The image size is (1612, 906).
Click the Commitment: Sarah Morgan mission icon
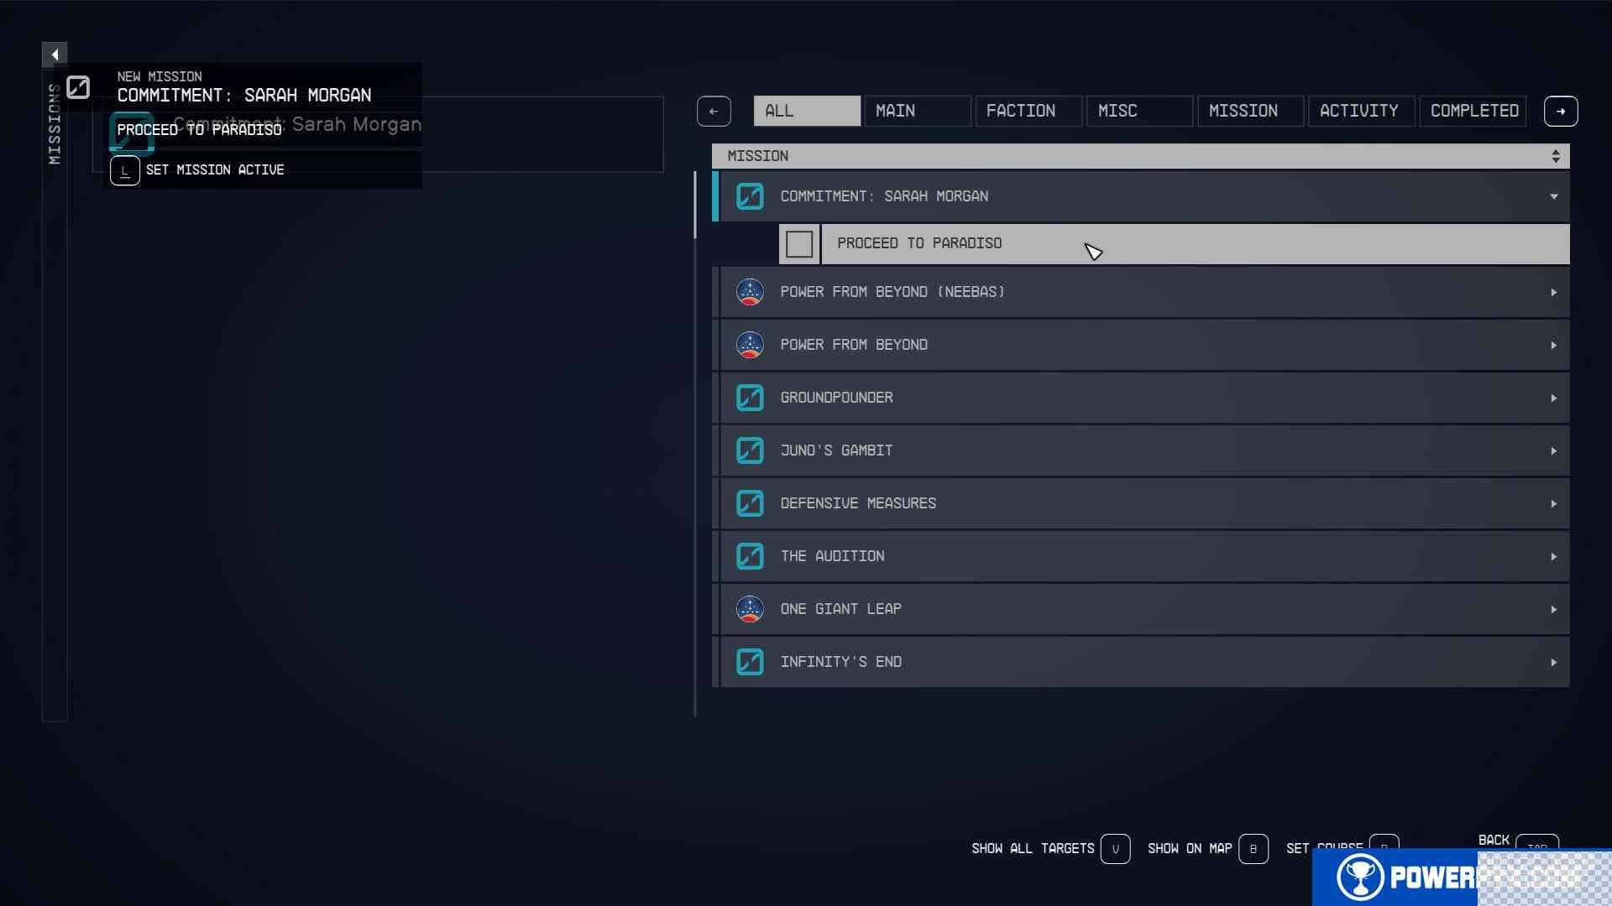(x=751, y=195)
